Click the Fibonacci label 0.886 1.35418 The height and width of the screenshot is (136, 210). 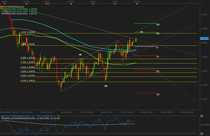(28, 58)
